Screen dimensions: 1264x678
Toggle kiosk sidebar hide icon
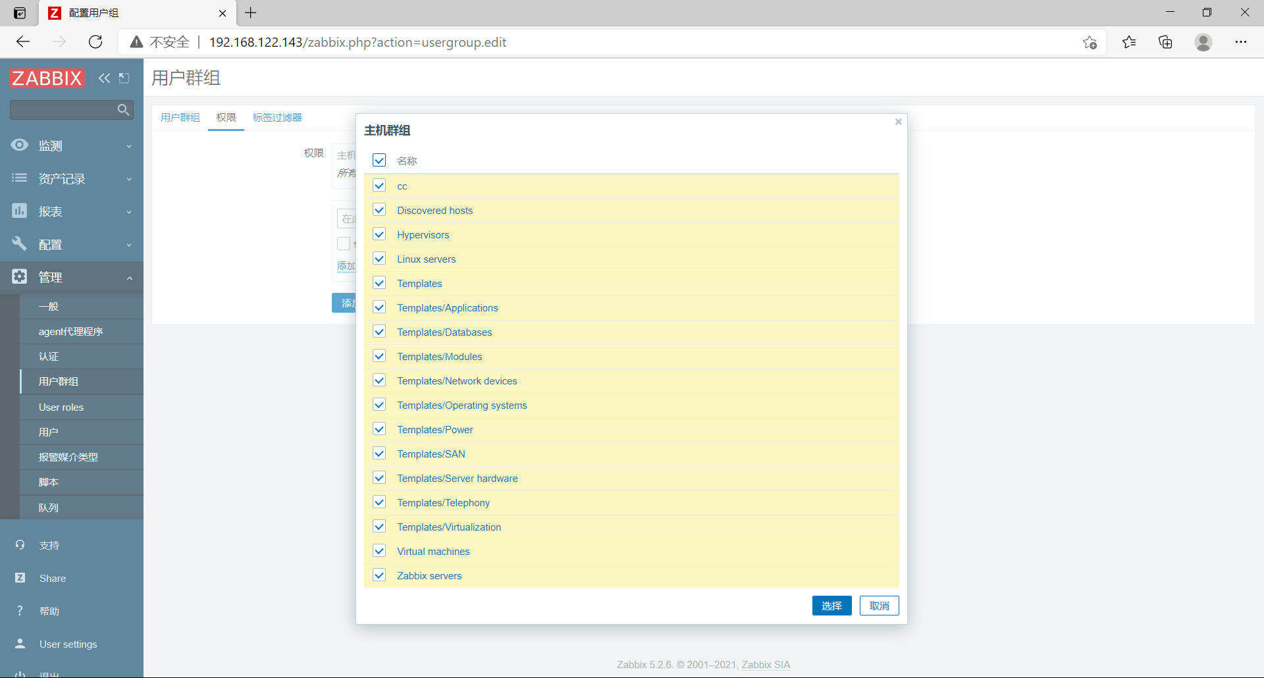click(124, 78)
